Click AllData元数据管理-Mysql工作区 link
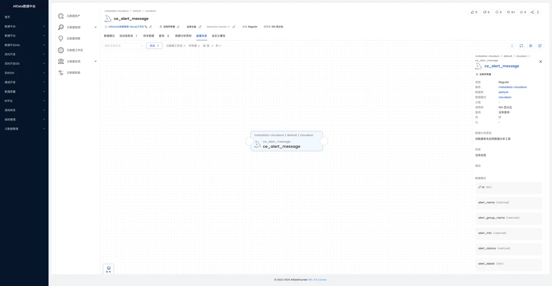The height and width of the screenshot is (286, 552). 126,27
